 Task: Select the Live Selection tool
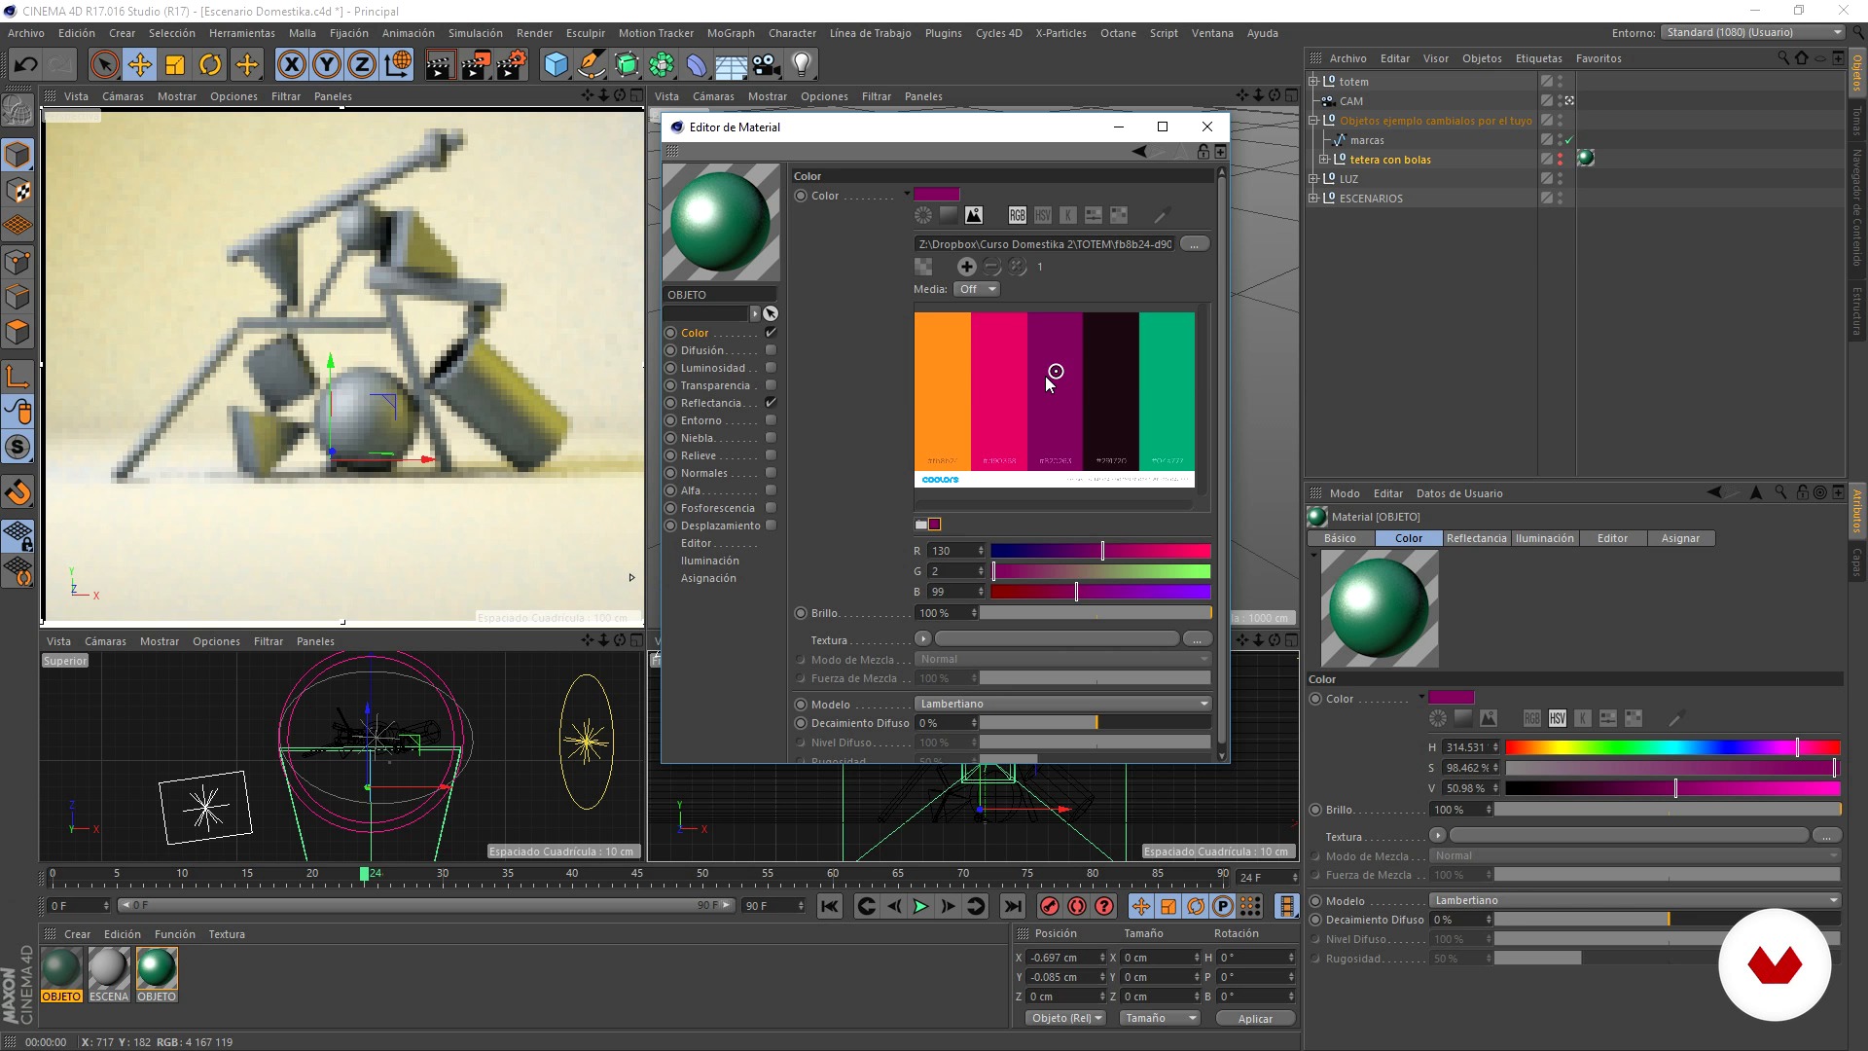pyautogui.click(x=104, y=65)
